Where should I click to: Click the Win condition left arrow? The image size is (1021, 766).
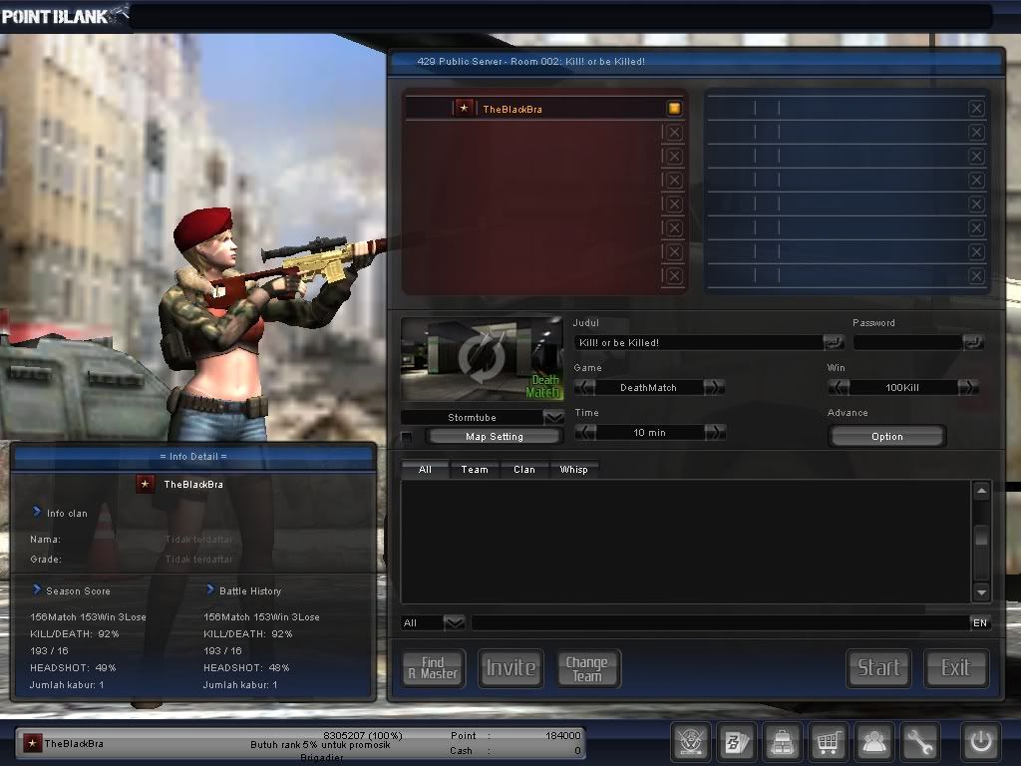pyautogui.click(x=838, y=388)
